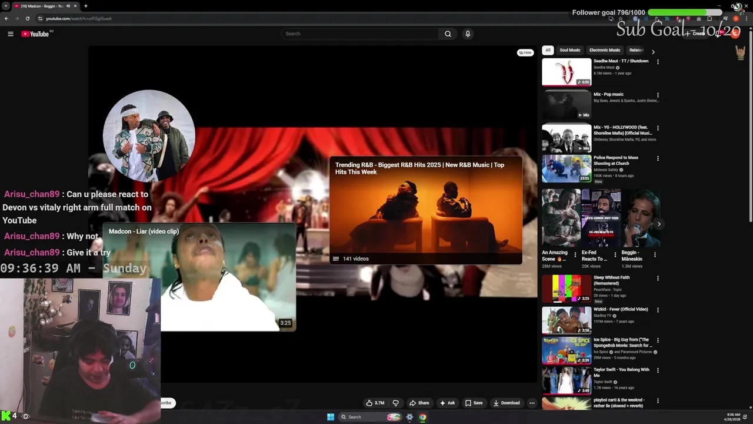Open options for Ice Spice - Big Guy
753x424 pixels.
658,340
